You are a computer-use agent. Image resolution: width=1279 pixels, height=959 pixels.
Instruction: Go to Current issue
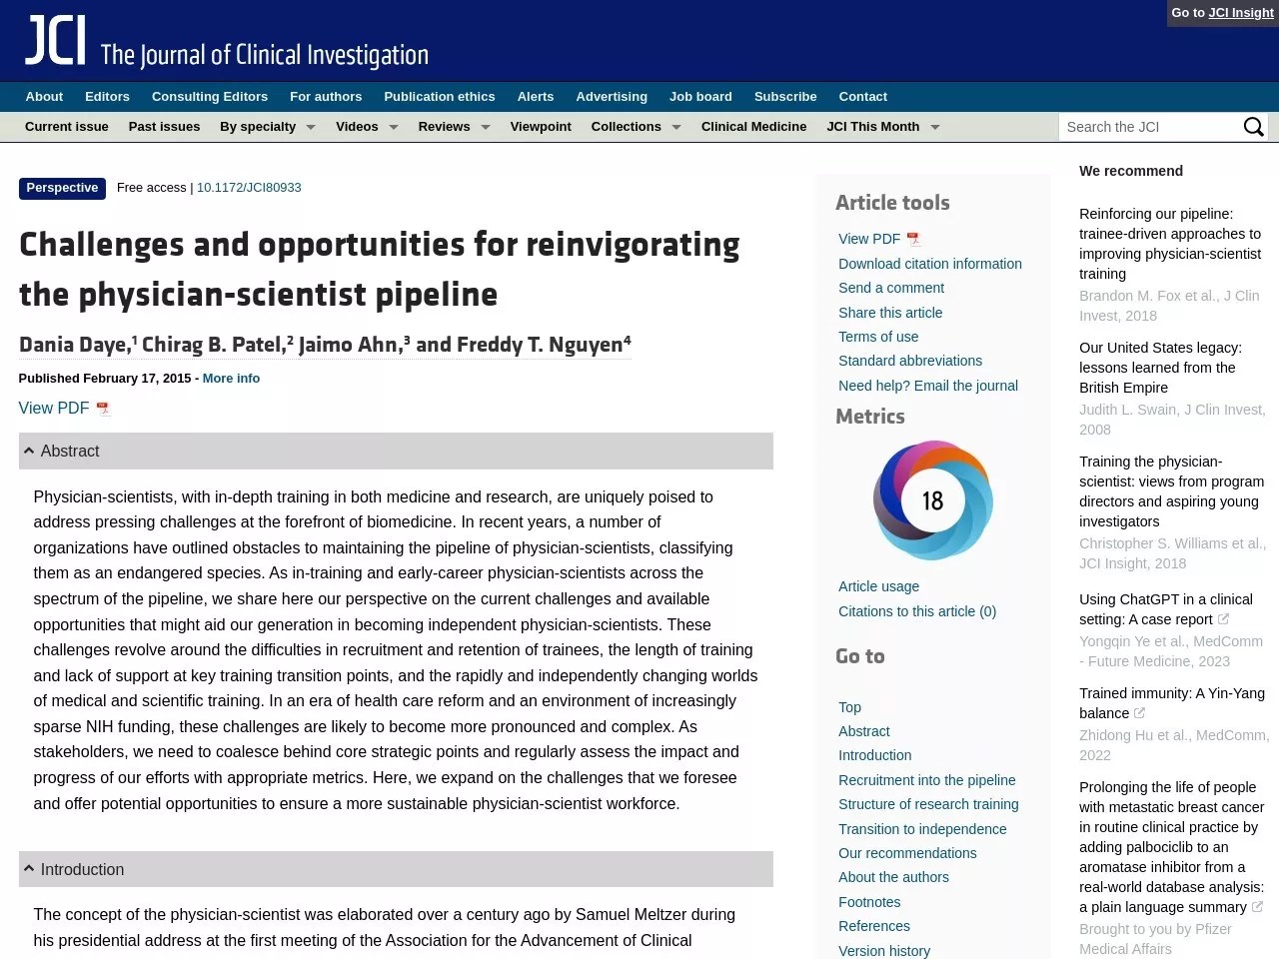point(67,127)
